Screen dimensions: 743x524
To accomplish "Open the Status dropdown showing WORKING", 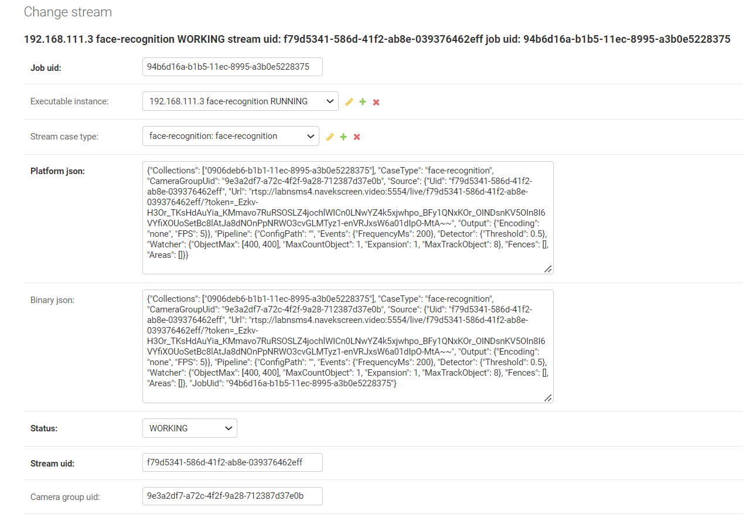I will (x=189, y=428).
